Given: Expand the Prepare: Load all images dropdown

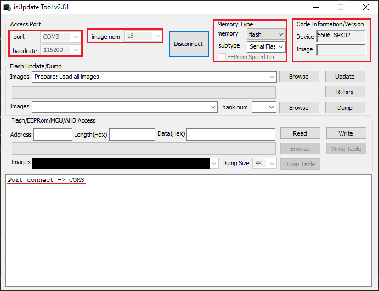Looking at the screenshot, I should (x=154, y=77).
